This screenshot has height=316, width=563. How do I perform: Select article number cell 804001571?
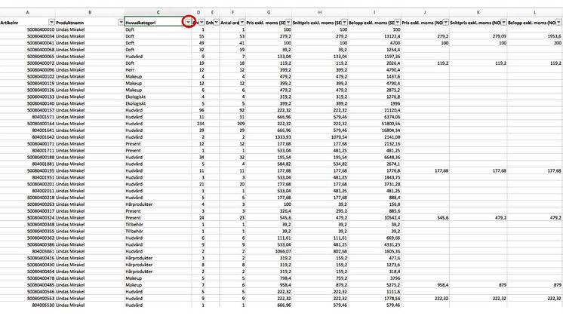28,117
